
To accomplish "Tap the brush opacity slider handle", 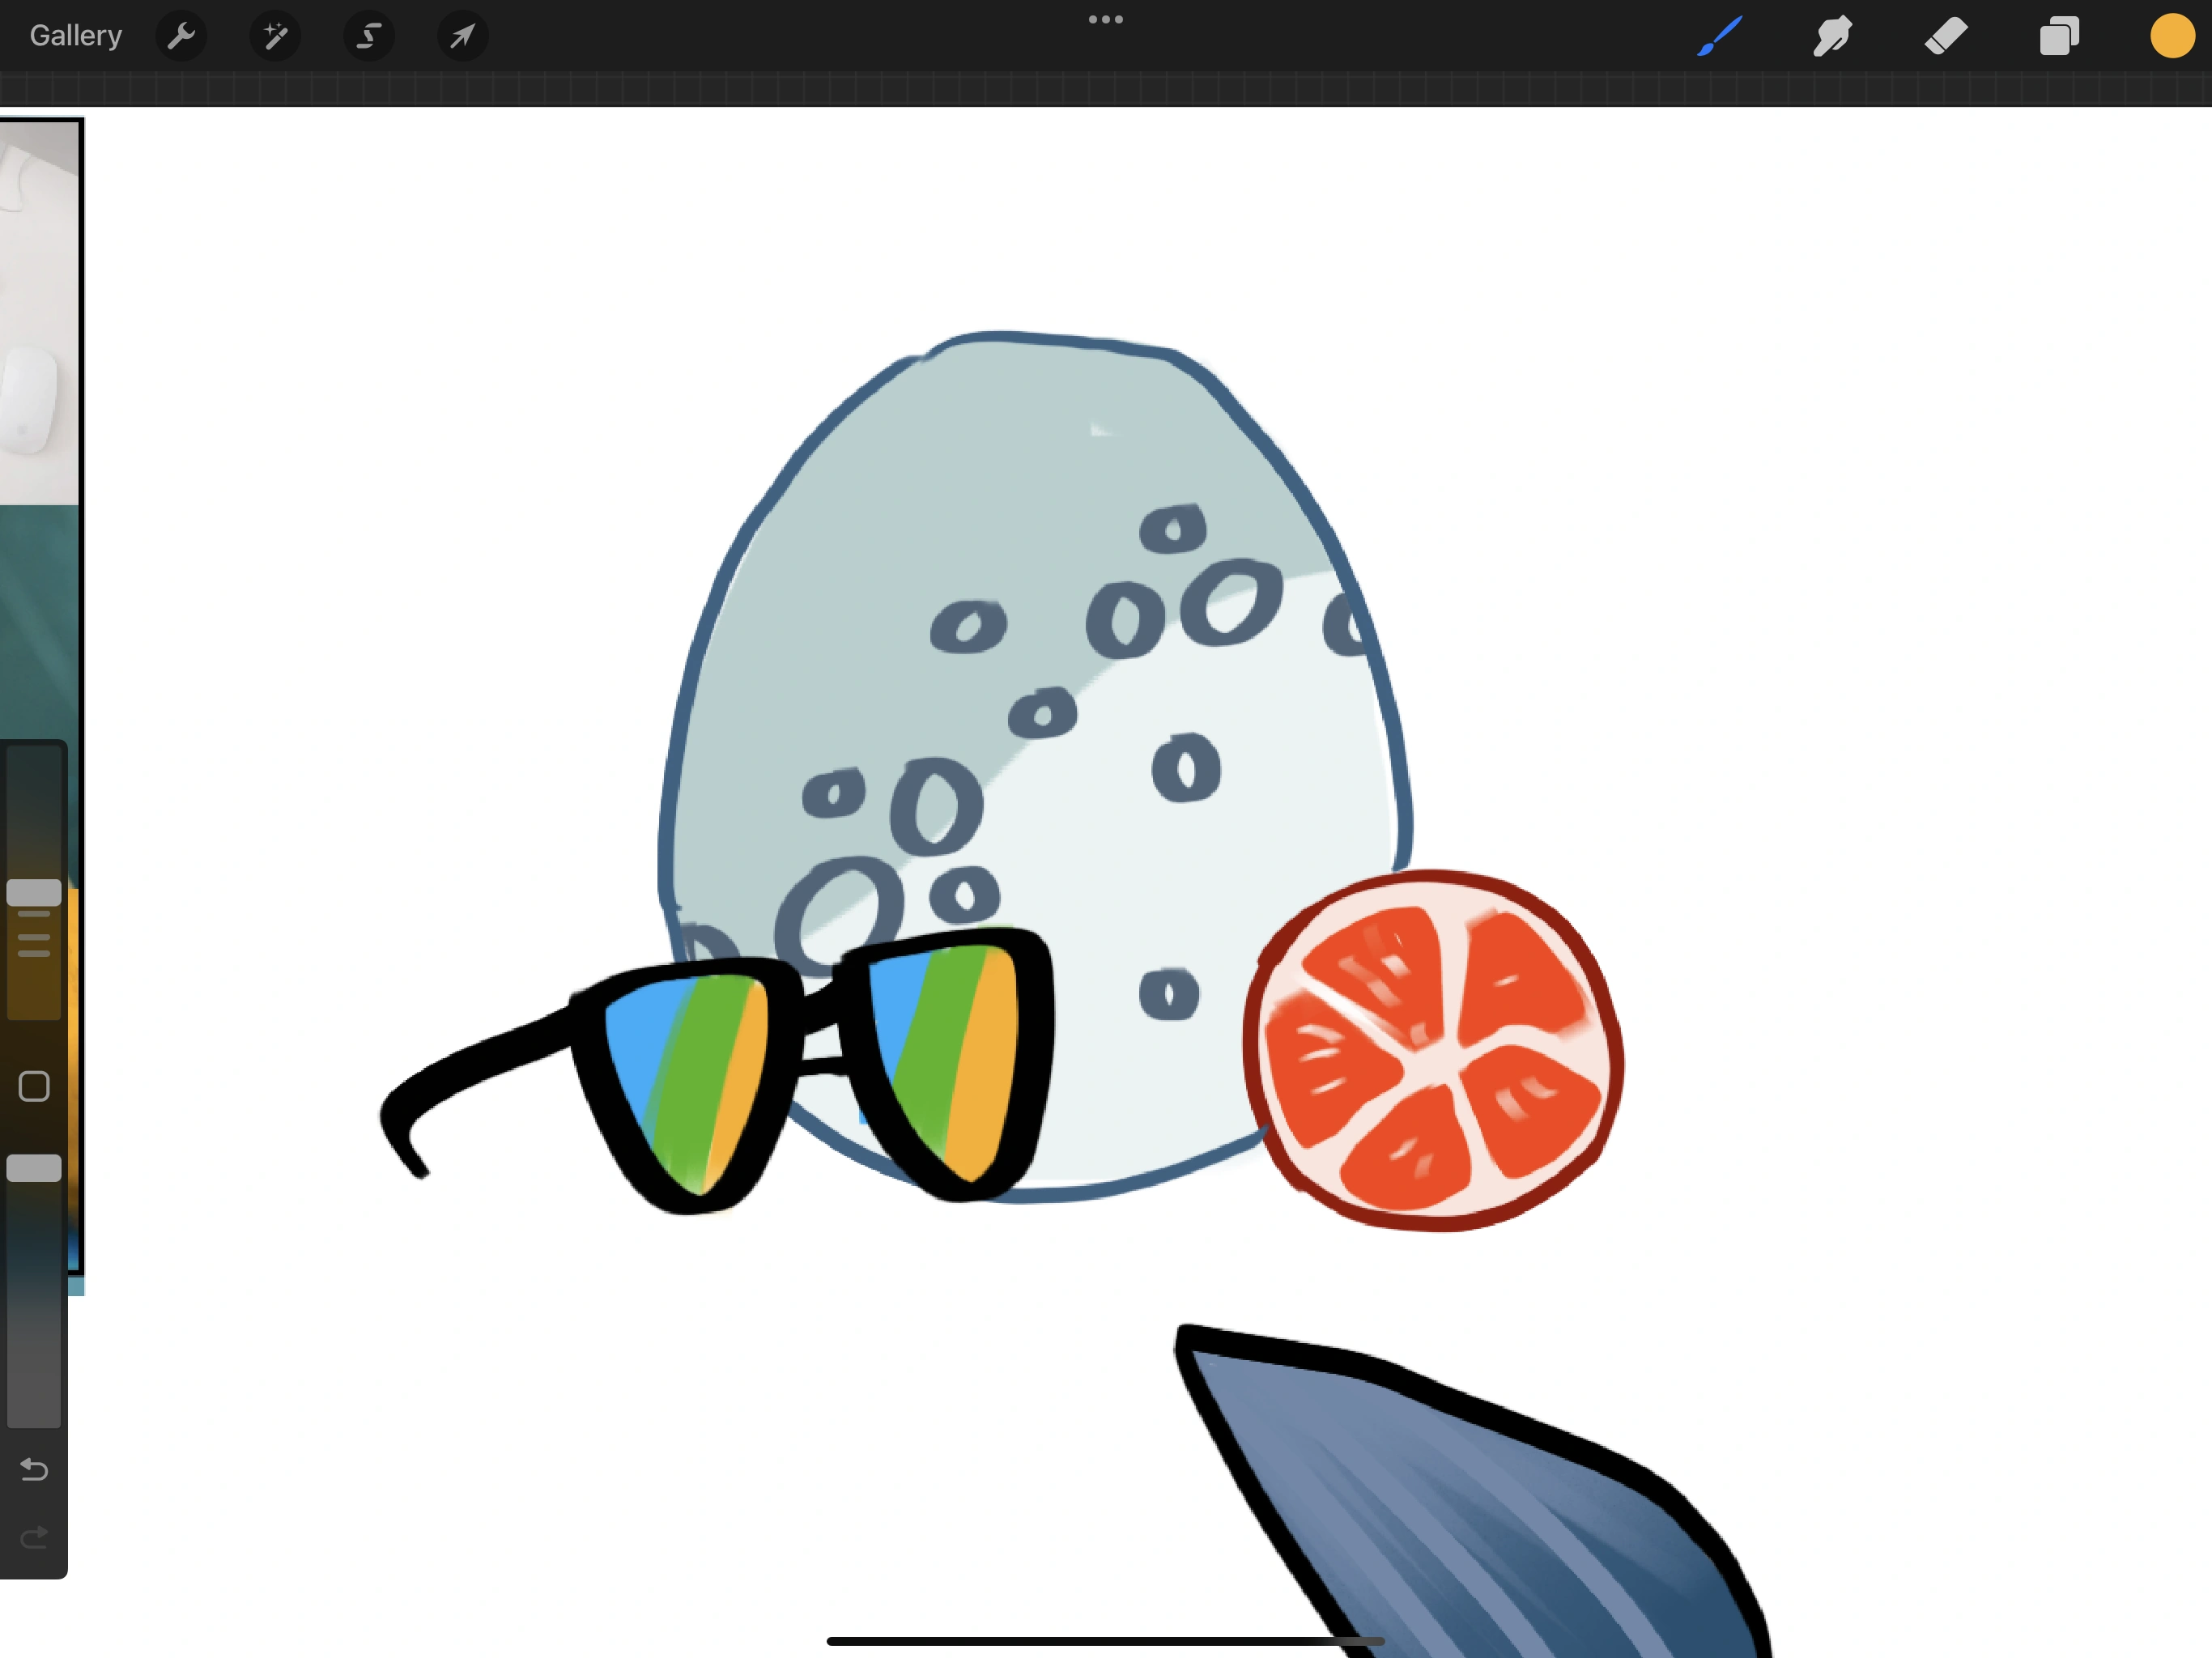I will click(34, 1168).
